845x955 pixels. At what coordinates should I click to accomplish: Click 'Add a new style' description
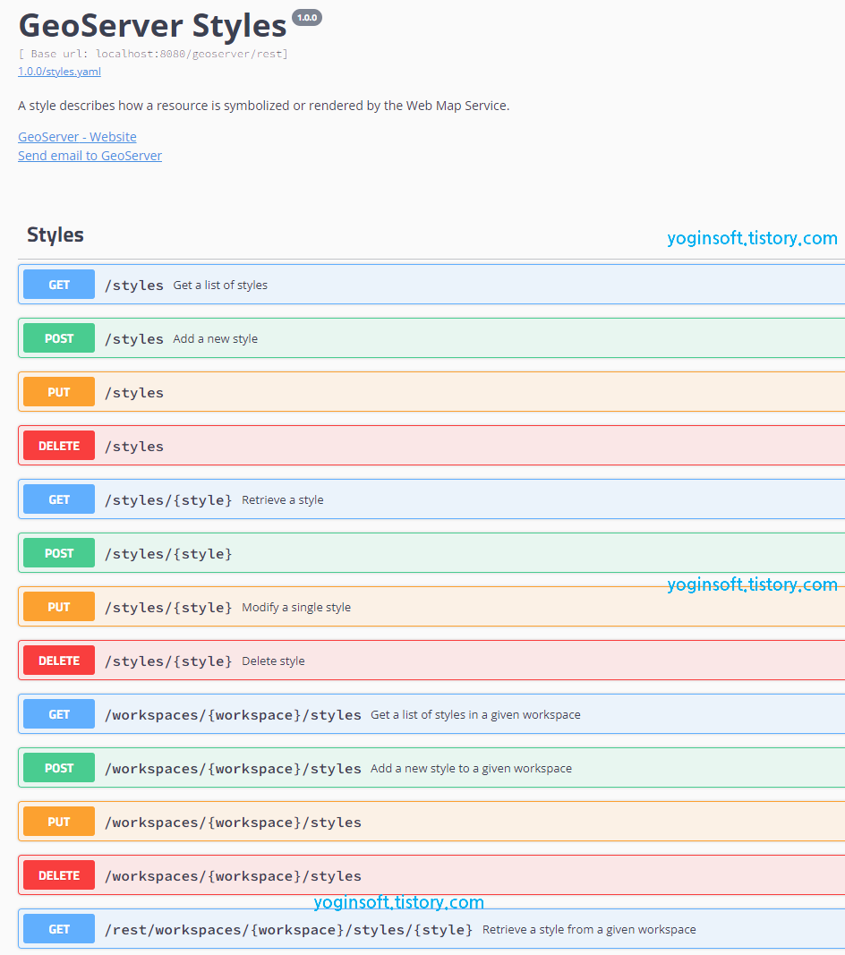[x=215, y=338]
